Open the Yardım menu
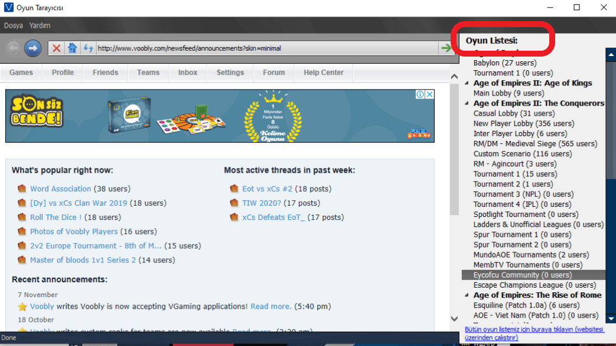The image size is (616, 346). 40,25
